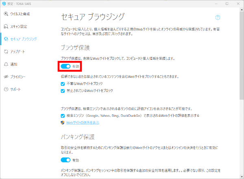Click the scrollbar down arrow
Viewport: 244px width, 179px height.
point(242,177)
